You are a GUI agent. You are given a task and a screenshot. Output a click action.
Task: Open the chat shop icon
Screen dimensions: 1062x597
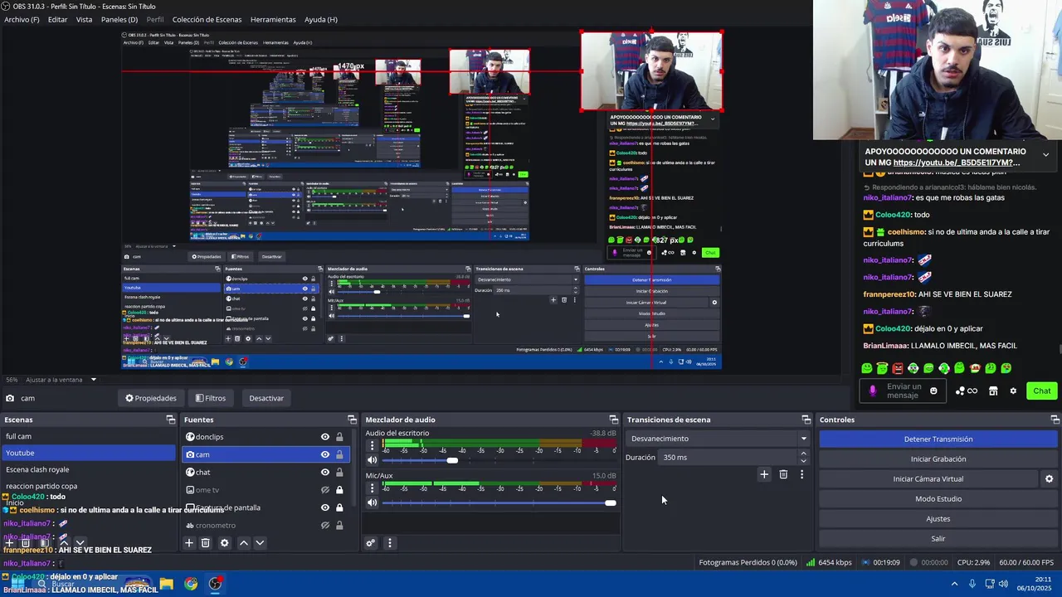pos(993,391)
